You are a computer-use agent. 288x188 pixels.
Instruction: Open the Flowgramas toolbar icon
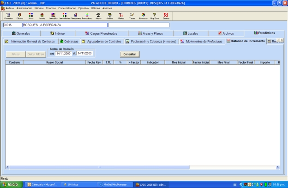[x=76, y=15]
